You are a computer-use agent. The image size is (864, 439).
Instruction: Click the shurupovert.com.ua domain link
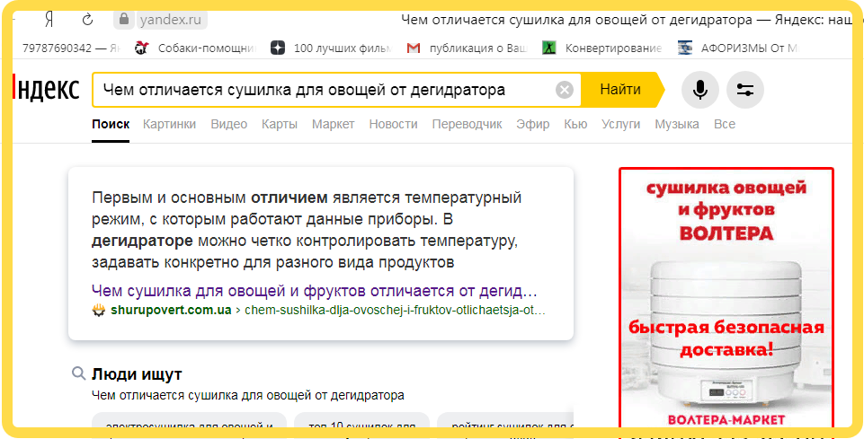click(x=171, y=310)
